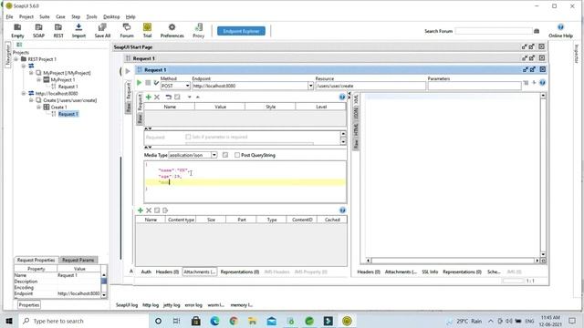The width and height of the screenshot is (584, 328).
Task: Collapse the MyProject 1 method node
Action: pyautogui.click(x=38, y=80)
